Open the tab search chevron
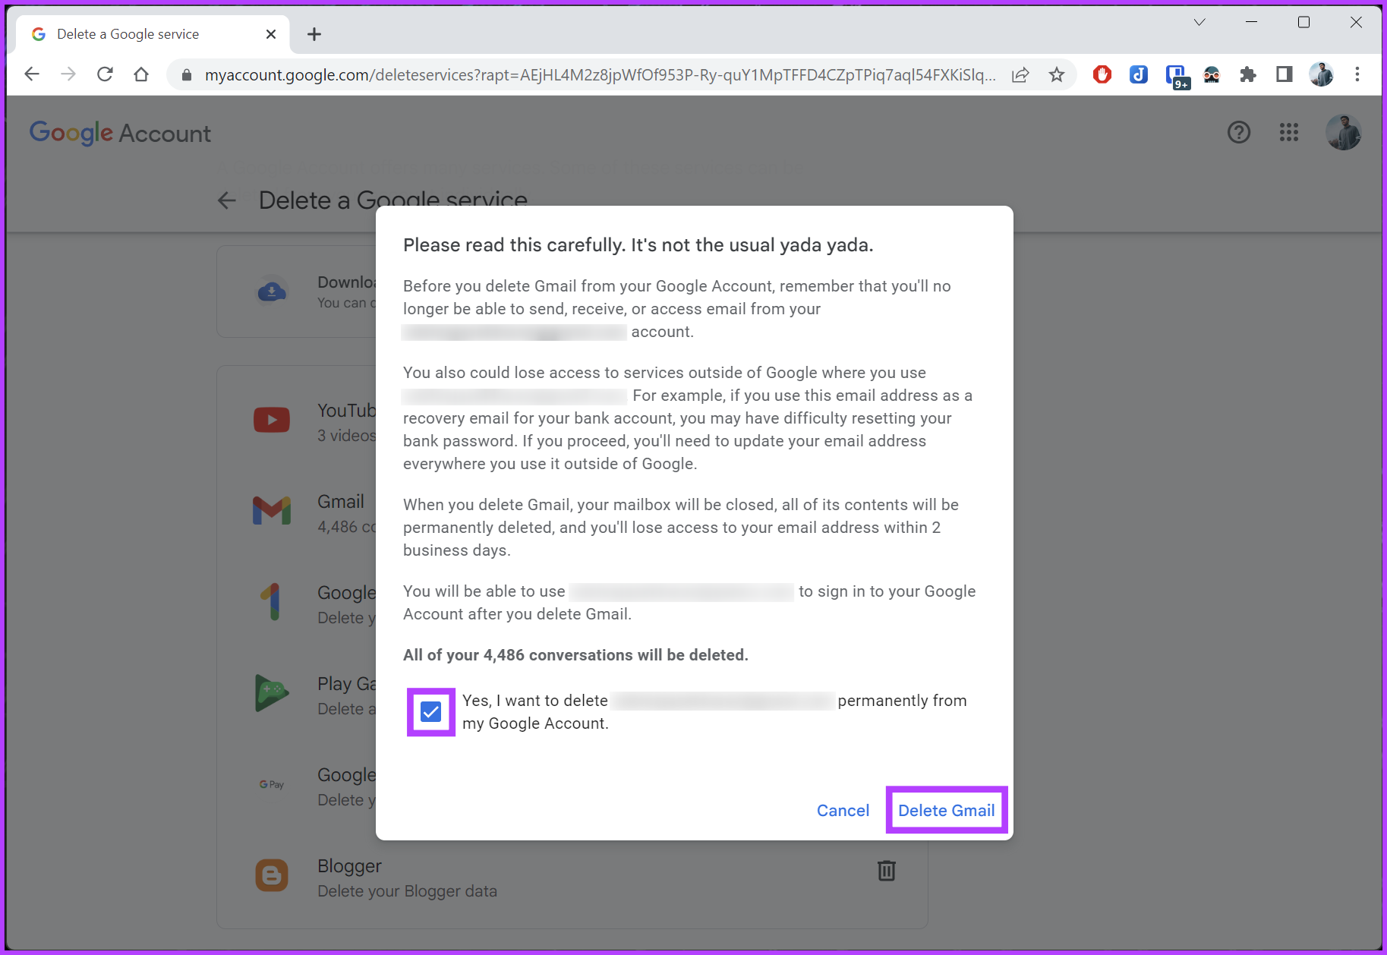The image size is (1387, 955). click(1199, 22)
